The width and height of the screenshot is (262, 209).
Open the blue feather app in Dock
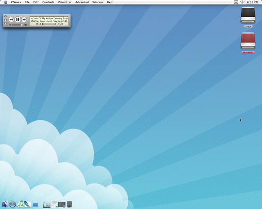pos(27,204)
